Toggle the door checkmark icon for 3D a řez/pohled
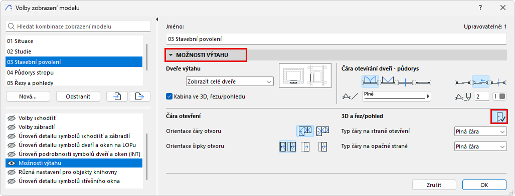 pos(499,116)
